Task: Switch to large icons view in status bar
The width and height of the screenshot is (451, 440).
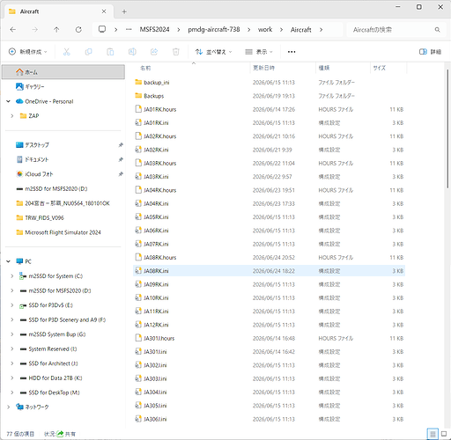Action: coord(444,434)
